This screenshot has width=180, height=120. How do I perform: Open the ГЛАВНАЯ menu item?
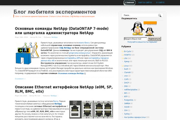pyautogui.click(x=130, y=2)
